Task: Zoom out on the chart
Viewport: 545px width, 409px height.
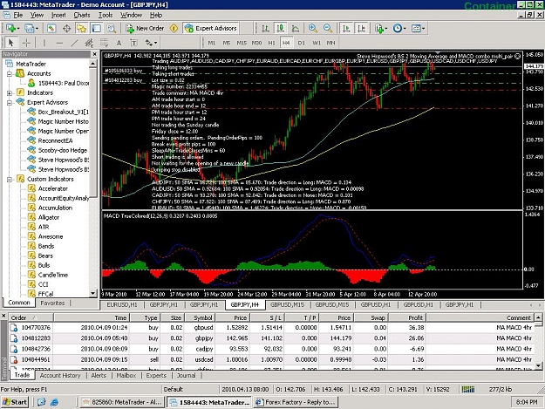Action: click(327, 28)
